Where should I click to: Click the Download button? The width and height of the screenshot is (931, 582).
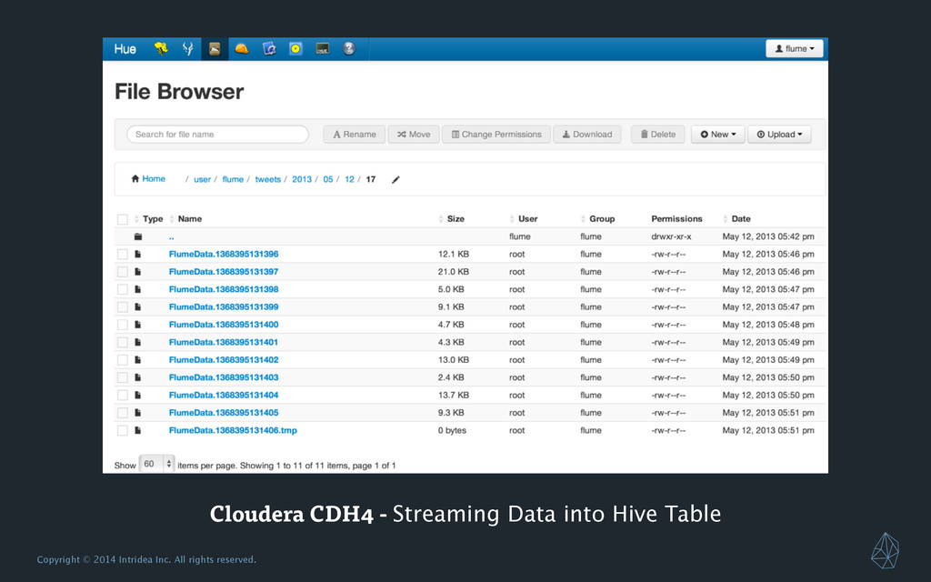(x=587, y=135)
